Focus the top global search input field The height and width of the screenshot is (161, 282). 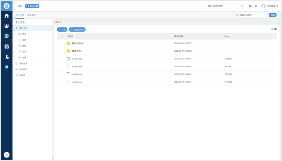point(223,6)
